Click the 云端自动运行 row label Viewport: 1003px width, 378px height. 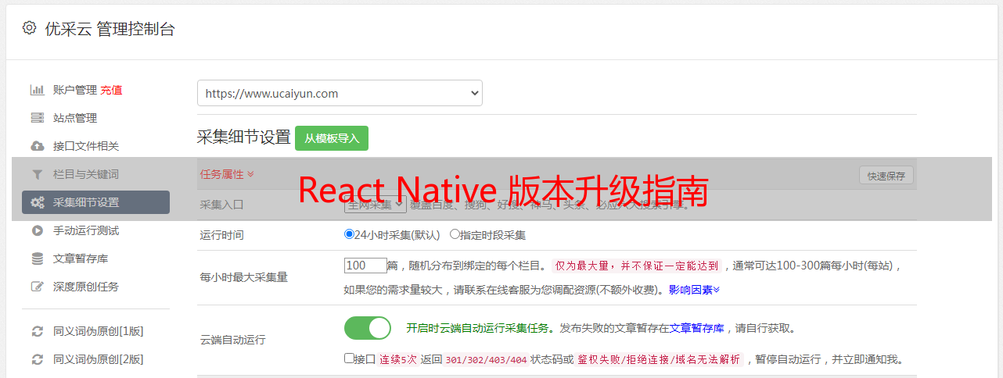tap(233, 340)
